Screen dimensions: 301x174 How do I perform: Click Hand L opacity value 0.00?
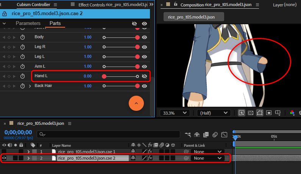(x=87, y=76)
